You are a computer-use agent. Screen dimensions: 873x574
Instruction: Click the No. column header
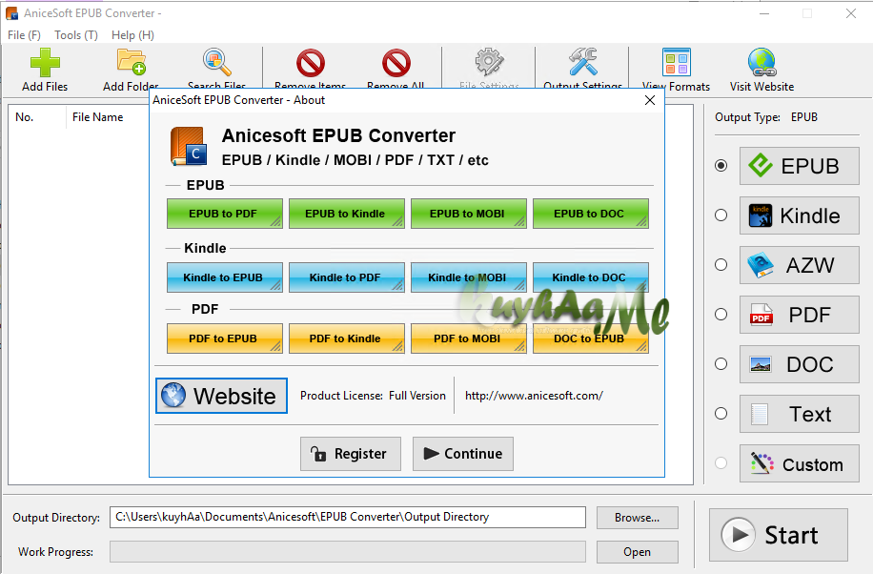pos(25,117)
